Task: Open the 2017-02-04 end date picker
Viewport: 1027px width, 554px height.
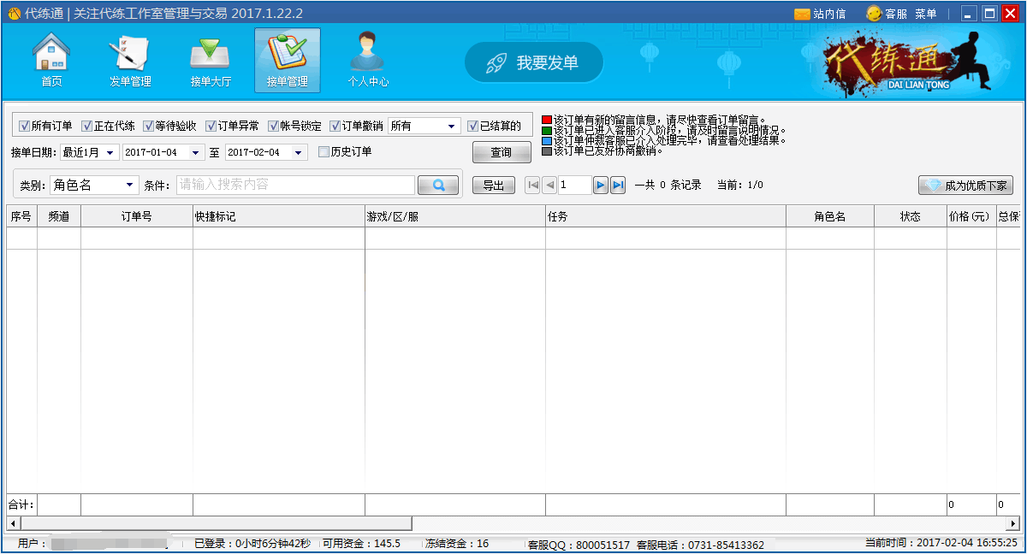Action: tap(299, 152)
